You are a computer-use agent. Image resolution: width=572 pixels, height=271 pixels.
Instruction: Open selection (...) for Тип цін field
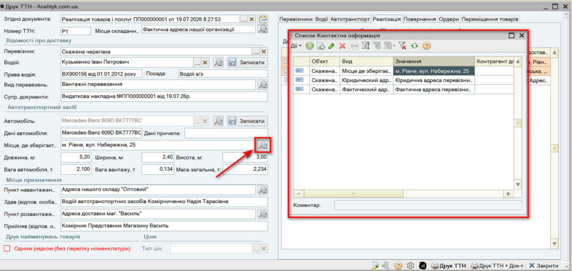256,249
